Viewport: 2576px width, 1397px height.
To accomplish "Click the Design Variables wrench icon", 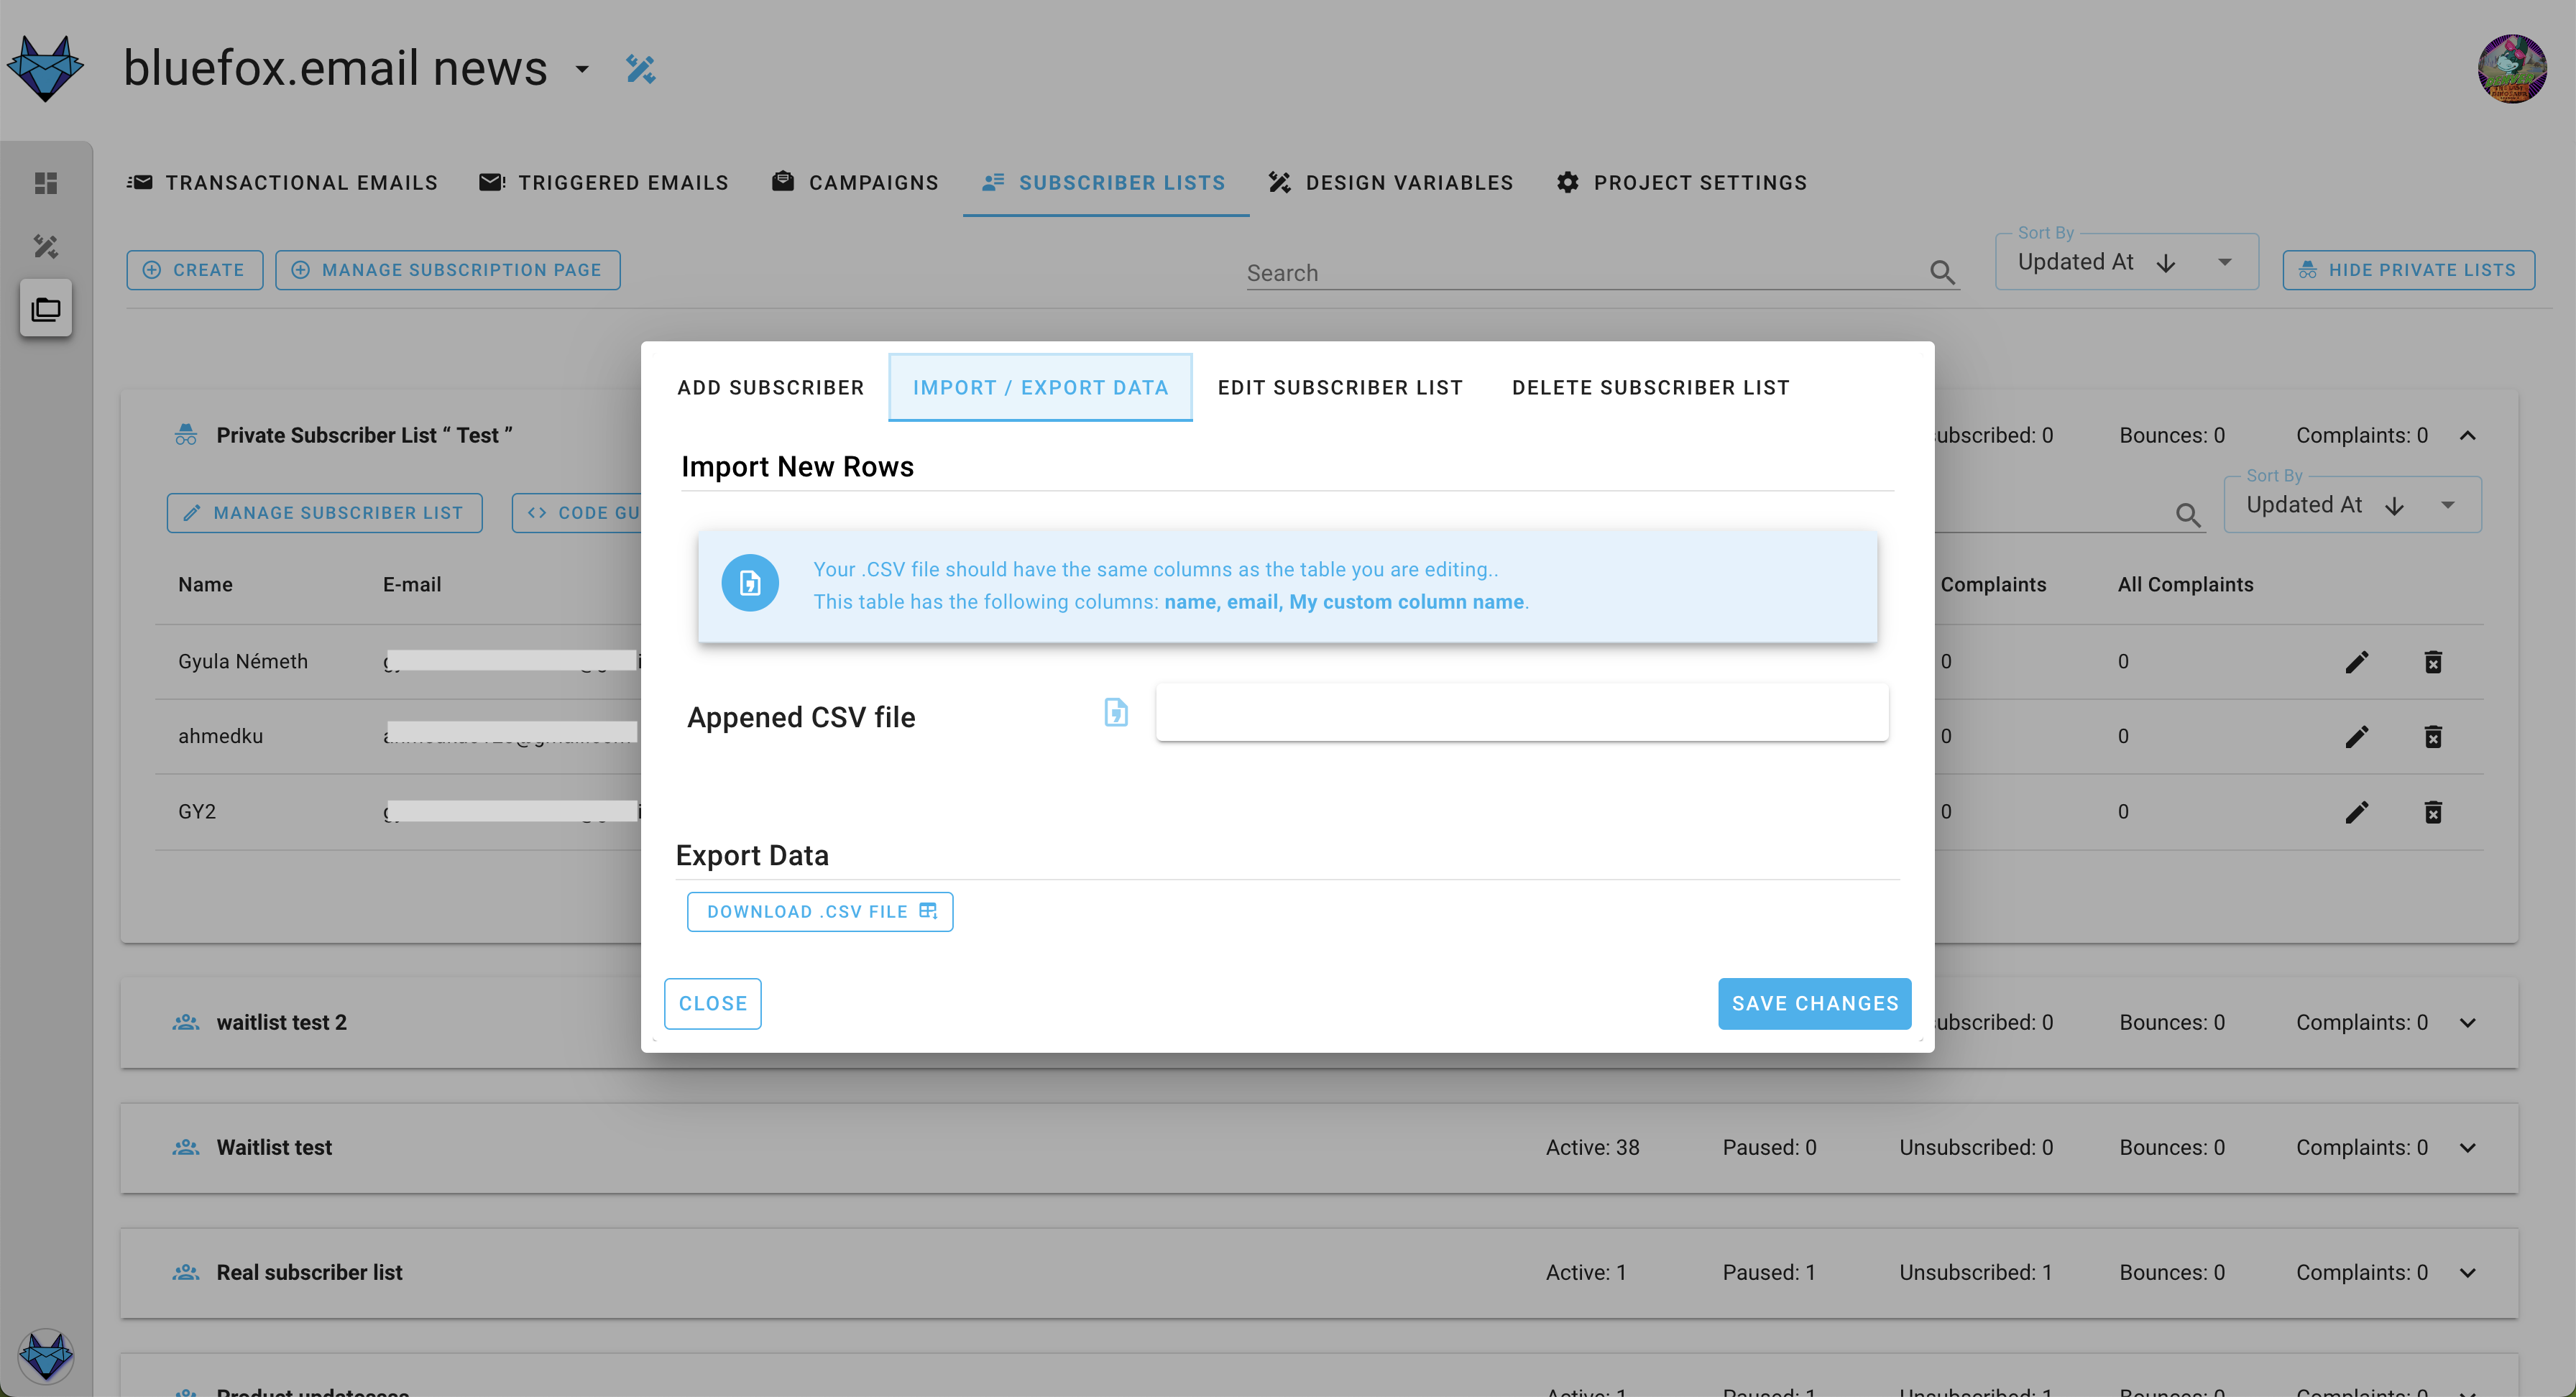I will point(1280,180).
